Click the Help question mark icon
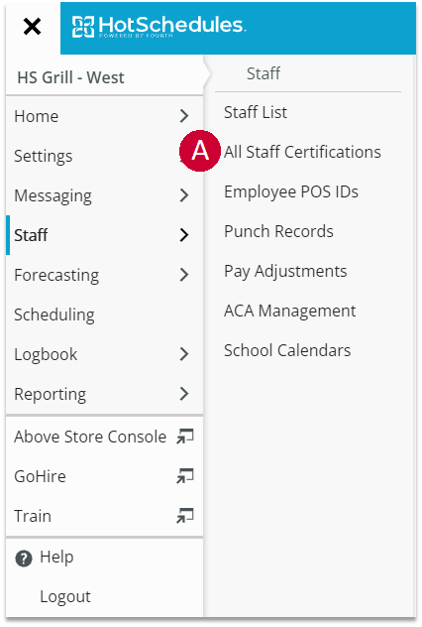 [24, 559]
